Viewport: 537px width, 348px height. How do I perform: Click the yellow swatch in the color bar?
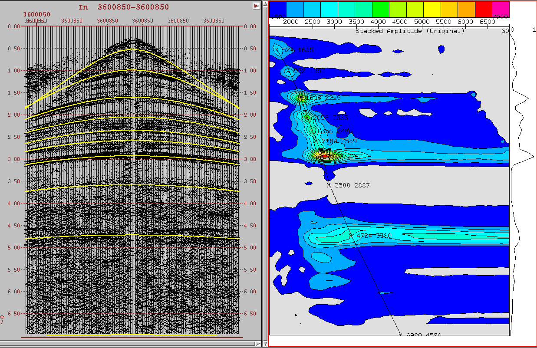click(x=432, y=9)
